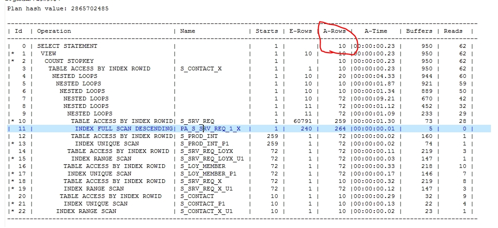This screenshot has width=498, height=228.
Task: Select the S_SRV_REQ_LOYX table name
Action: pos(207,152)
